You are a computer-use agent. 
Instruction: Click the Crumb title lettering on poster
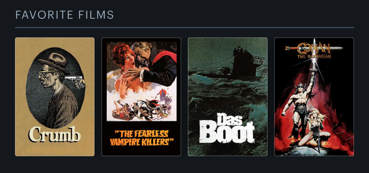point(54,134)
